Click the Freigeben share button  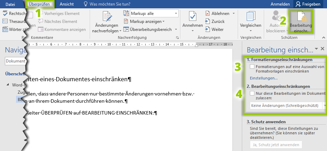point(307,4)
